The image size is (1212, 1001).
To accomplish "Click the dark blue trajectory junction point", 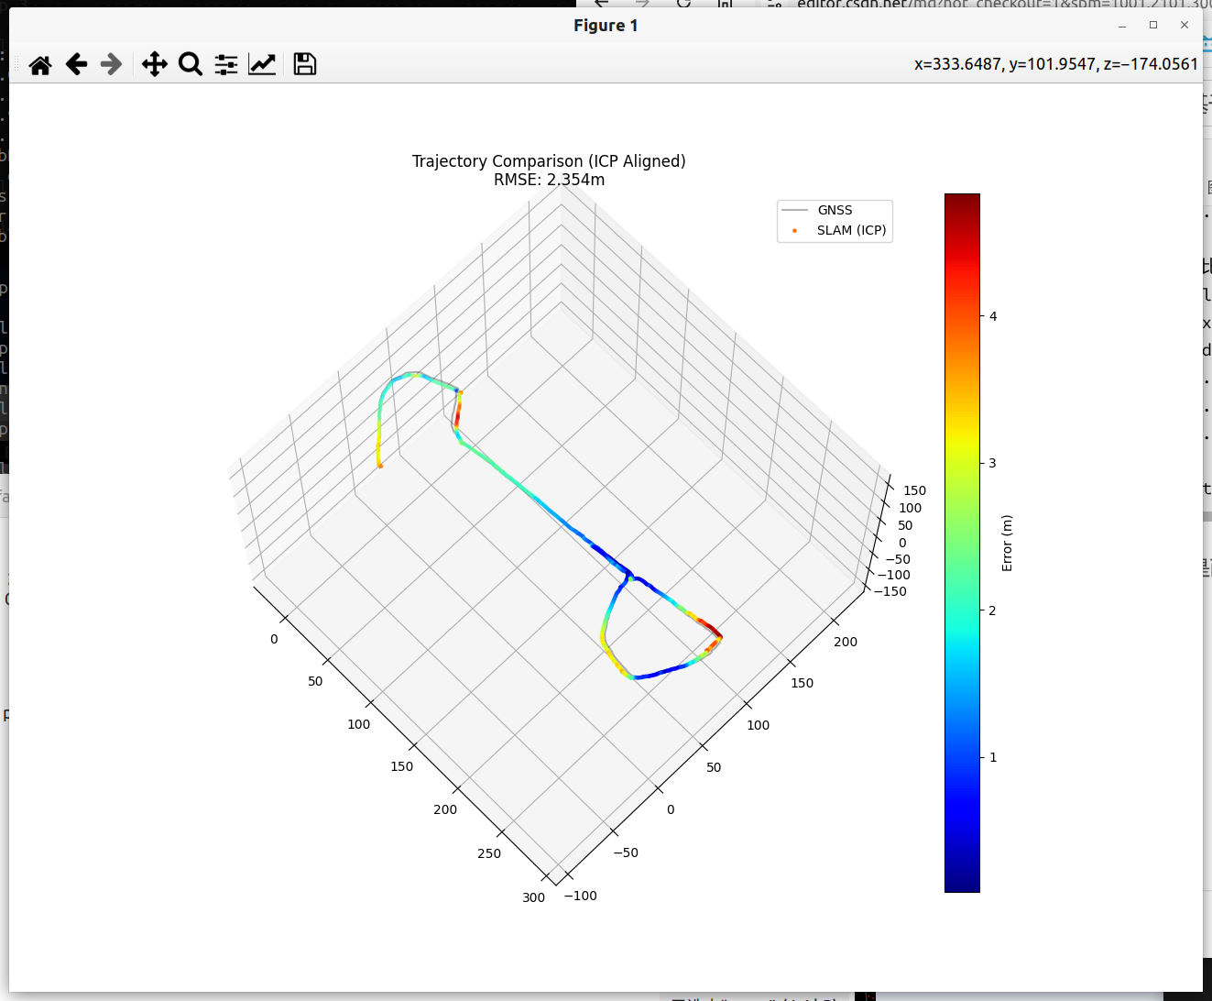I will click(x=628, y=577).
